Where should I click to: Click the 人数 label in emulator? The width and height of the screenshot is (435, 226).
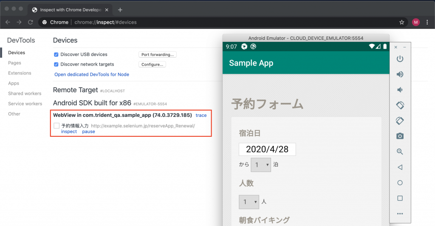(246, 183)
